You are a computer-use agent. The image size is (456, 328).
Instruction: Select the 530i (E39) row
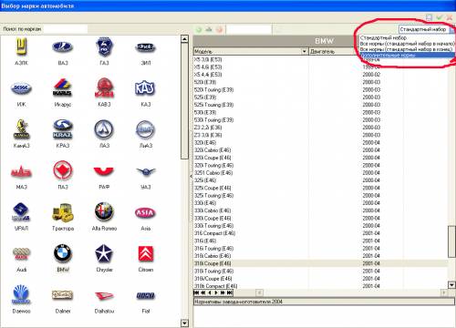[x=320, y=112]
